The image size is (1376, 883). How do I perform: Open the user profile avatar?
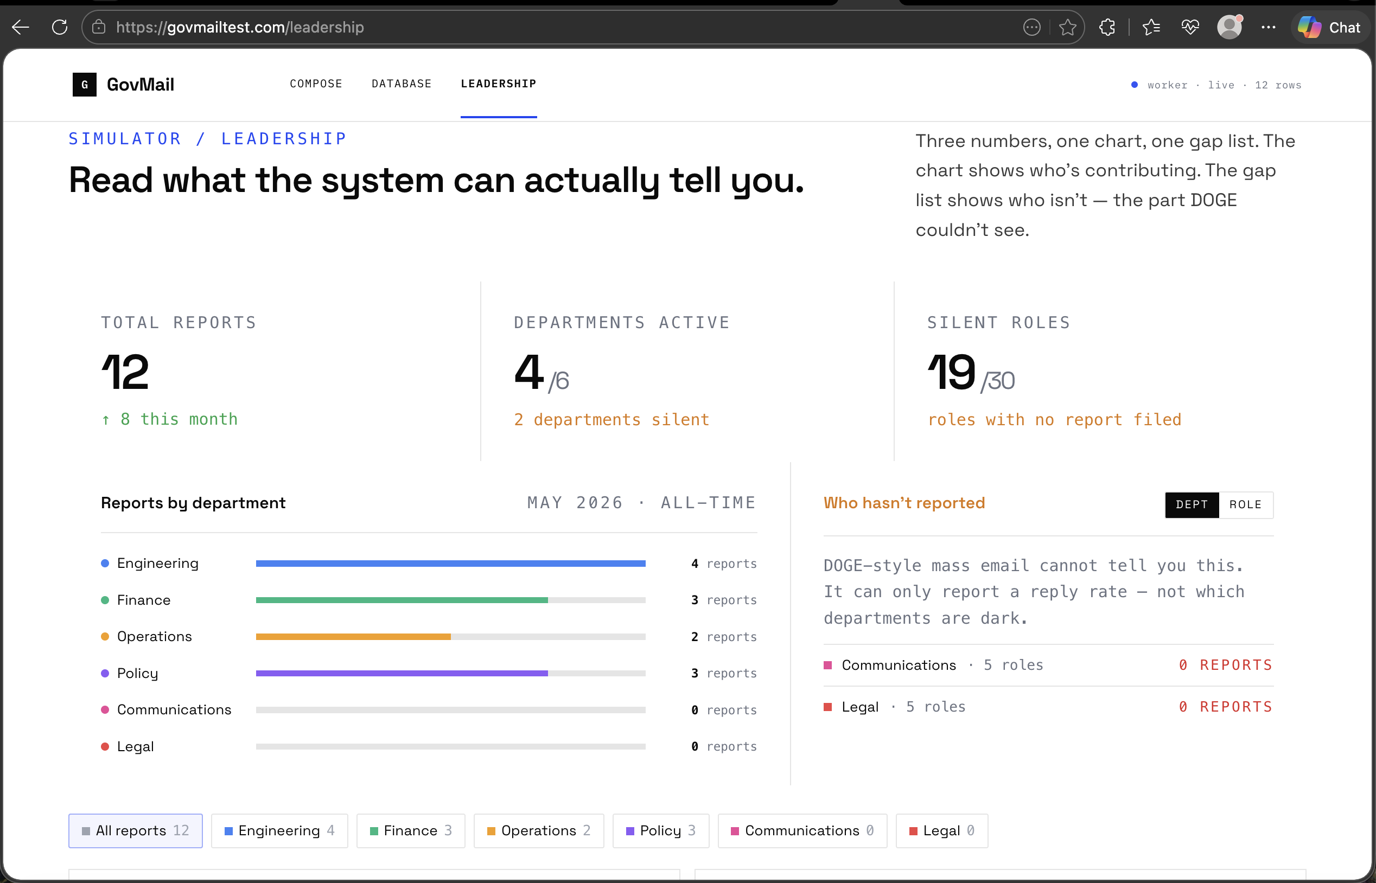click(x=1229, y=27)
